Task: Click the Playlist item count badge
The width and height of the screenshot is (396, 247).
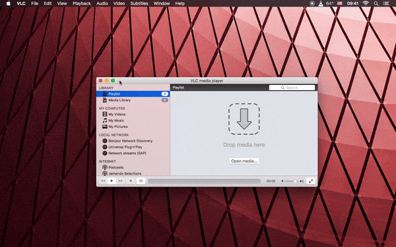Action: pos(164,94)
